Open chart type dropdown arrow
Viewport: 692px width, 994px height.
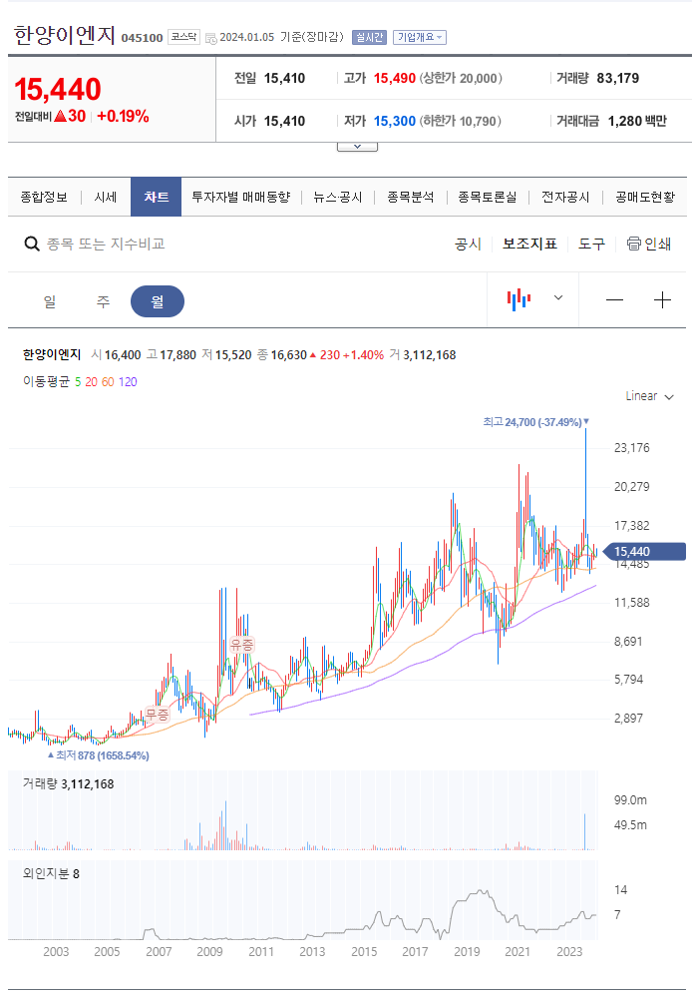558,298
